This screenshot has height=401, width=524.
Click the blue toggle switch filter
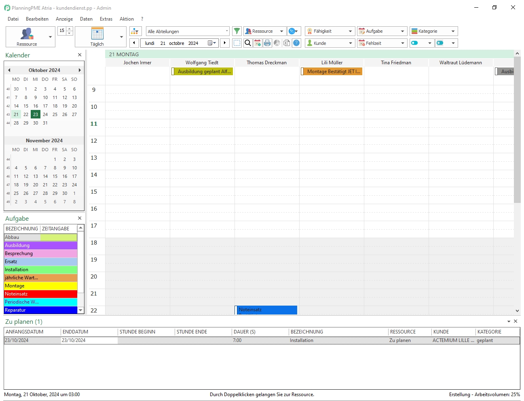pos(414,43)
